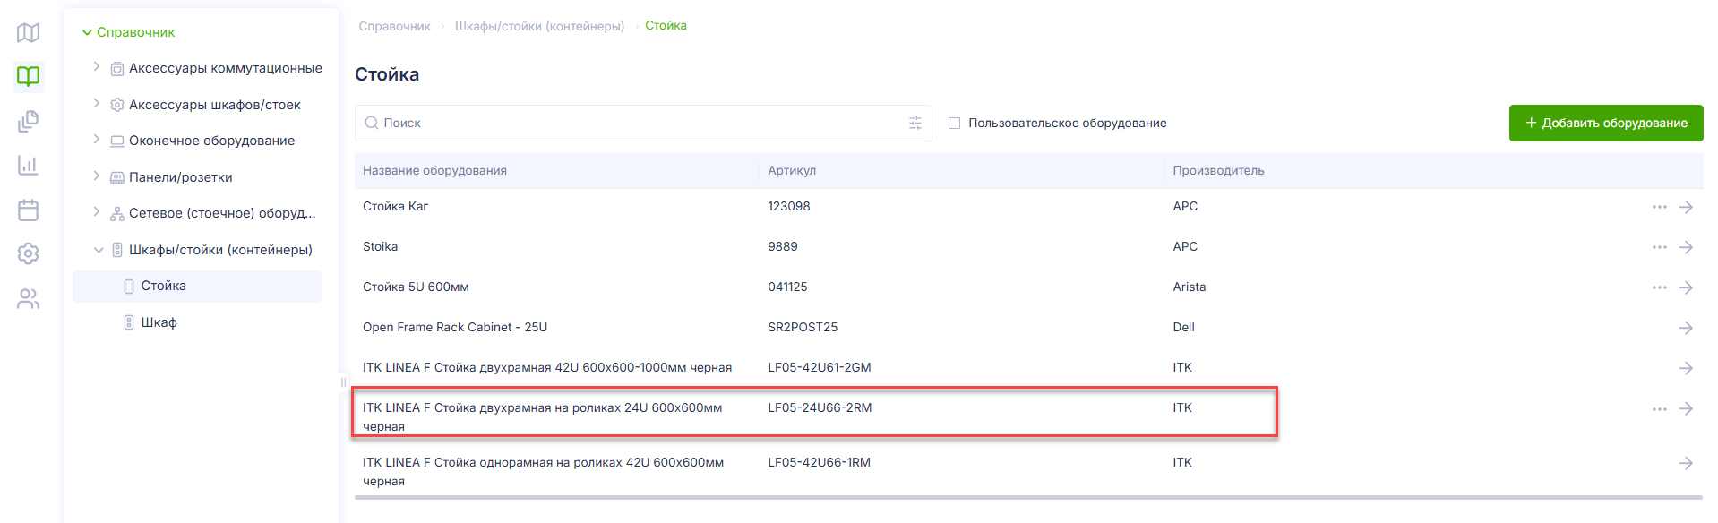This screenshot has height=523, width=1718.
Task: Go to Шкафы/стойки (контейнеры) breadcrumb
Action: pyautogui.click(x=539, y=26)
